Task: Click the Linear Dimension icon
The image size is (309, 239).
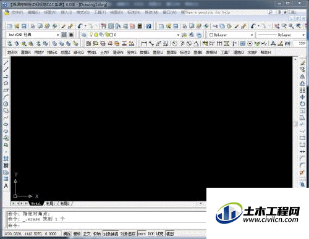Action: tap(144, 43)
